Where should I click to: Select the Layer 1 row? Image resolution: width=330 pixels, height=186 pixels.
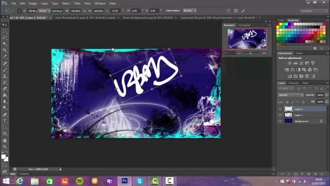tap(302, 115)
